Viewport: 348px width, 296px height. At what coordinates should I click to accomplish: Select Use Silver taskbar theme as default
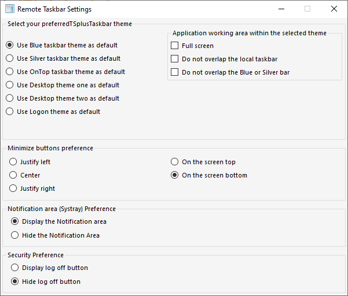click(x=9, y=58)
